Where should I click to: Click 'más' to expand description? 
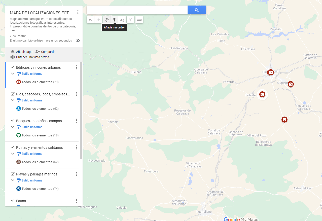coord(12,30)
